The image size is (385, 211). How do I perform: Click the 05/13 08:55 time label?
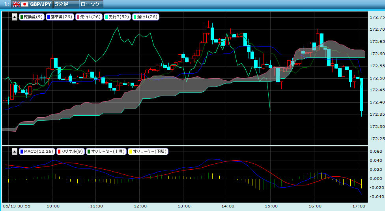(17, 206)
